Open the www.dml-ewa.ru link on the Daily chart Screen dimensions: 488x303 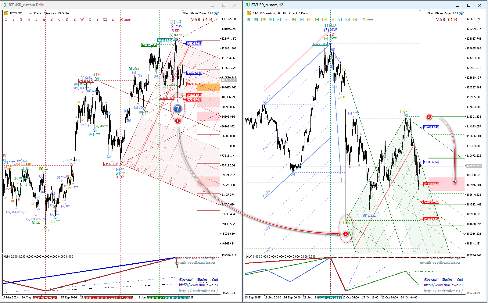click(x=198, y=285)
